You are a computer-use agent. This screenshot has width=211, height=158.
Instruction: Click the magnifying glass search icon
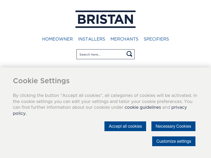(129, 54)
